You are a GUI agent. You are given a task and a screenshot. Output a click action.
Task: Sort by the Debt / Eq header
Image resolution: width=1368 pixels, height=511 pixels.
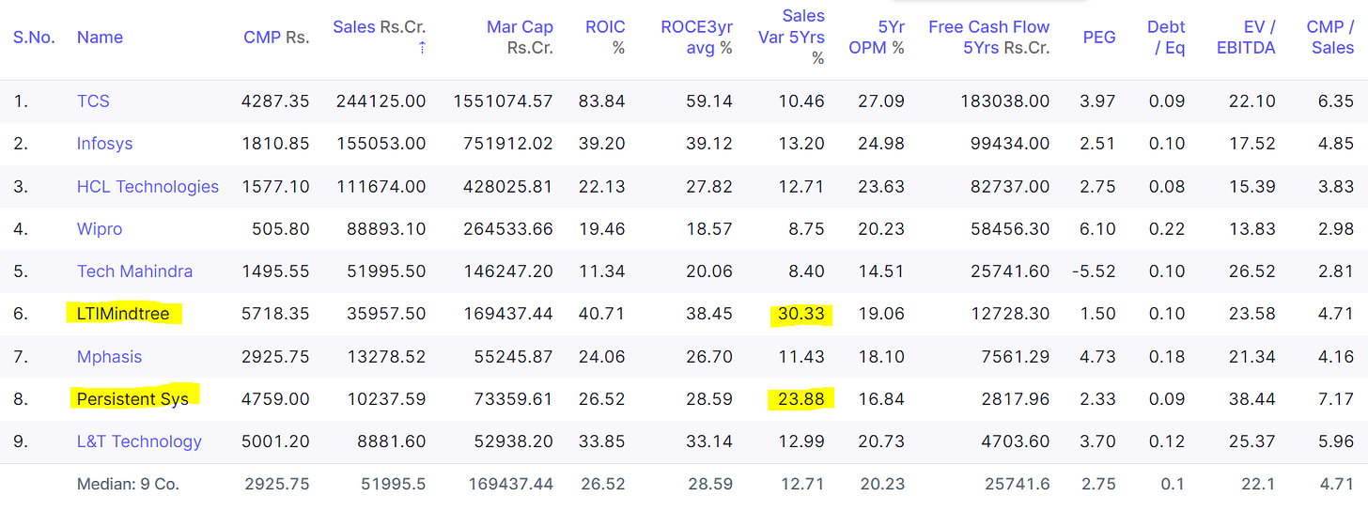pyautogui.click(x=1166, y=38)
